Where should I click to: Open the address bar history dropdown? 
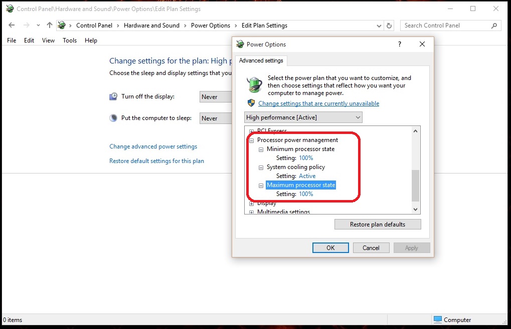[x=379, y=25]
